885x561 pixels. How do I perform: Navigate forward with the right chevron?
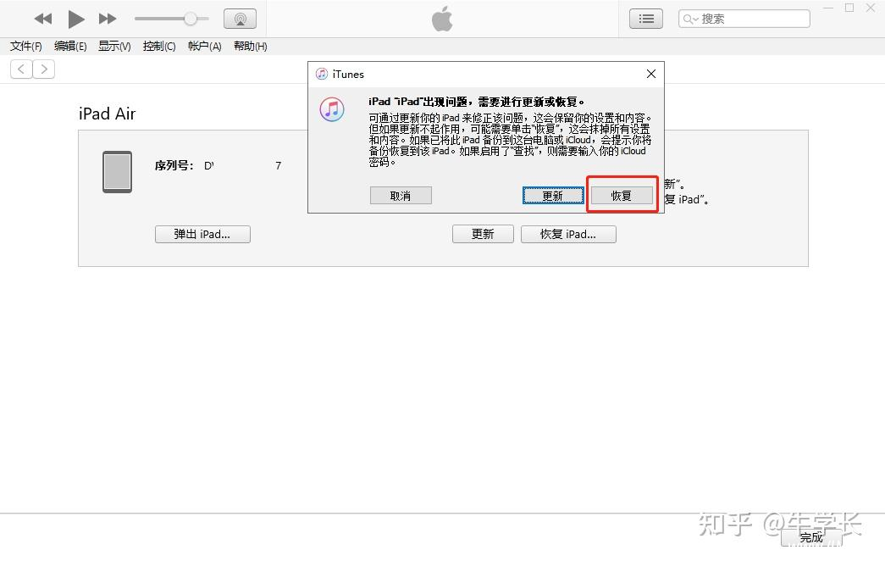point(43,69)
